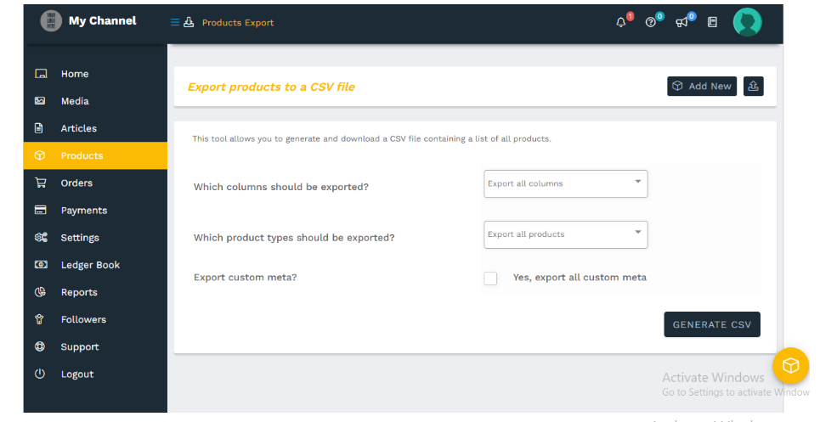Expand the Export all products dropdown
820x422 pixels.
point(565,234)
